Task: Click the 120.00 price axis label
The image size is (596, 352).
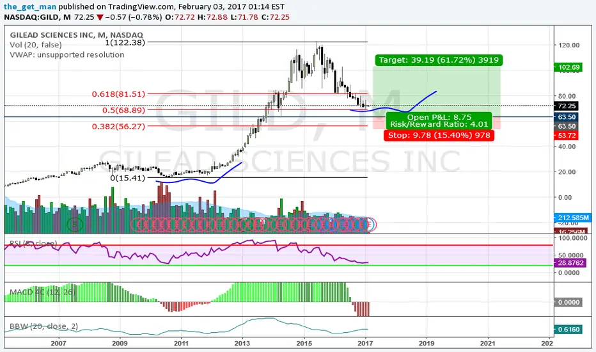Action: click(x=569, y=45)
